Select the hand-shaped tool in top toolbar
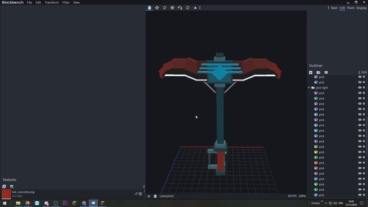The height and width of the screenshot is (207, 368). tap(149, 7)
